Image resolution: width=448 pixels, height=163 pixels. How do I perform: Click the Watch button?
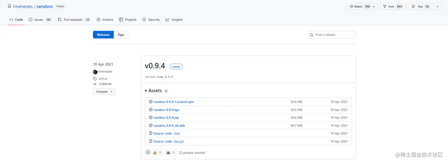(x=359, y=7)
